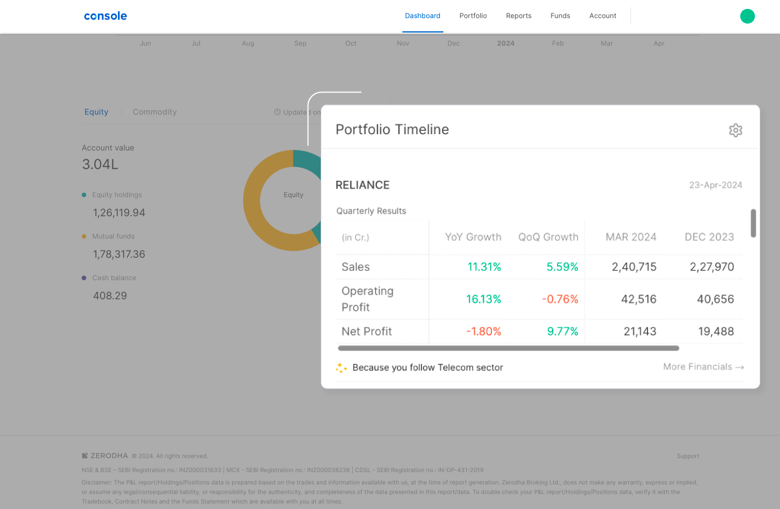Click Operating Profit YoY value 16.13%
The height and width of the screenshot is (509, 780).
(483, 299)
